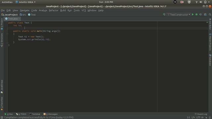Viewport: 212px width, 119px height.
Task: Click the clock showing Sun 2:20 PM
Action: point(106,2)
